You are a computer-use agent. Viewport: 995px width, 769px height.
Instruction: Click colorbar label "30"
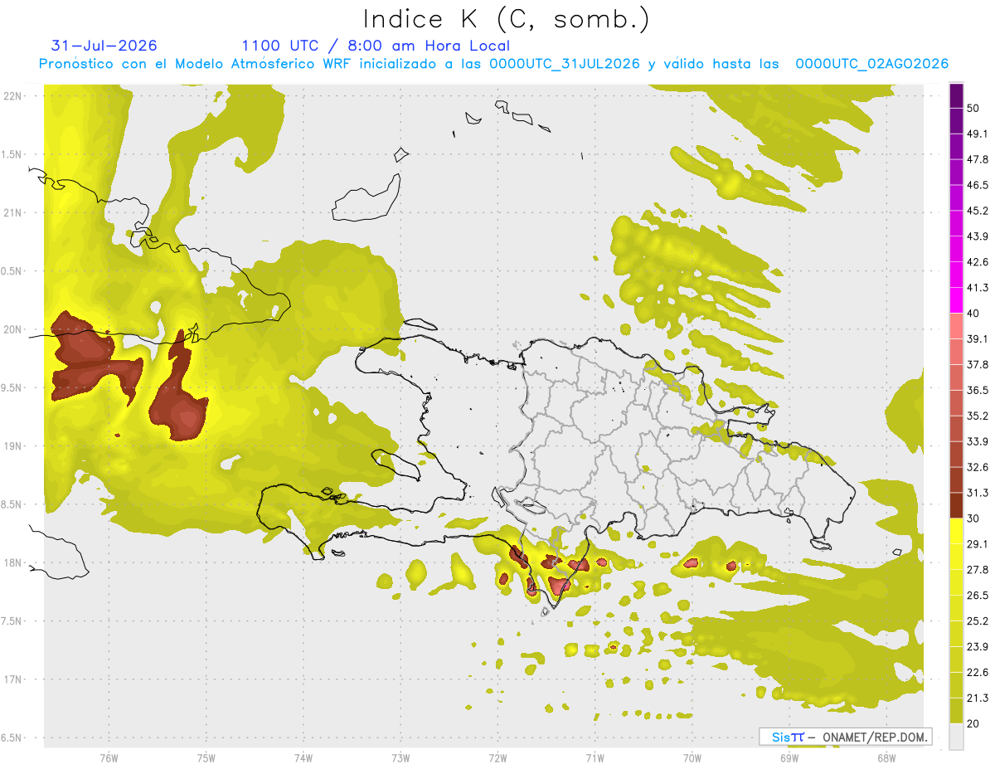pos(973,518)
